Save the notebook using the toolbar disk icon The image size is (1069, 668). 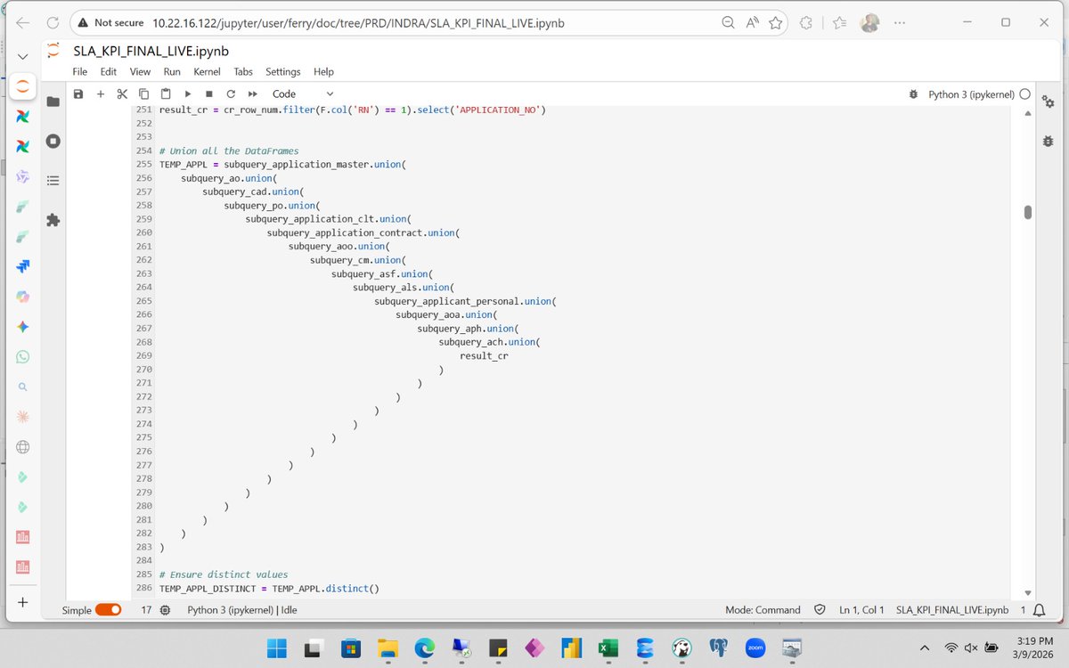pos(78,94)
